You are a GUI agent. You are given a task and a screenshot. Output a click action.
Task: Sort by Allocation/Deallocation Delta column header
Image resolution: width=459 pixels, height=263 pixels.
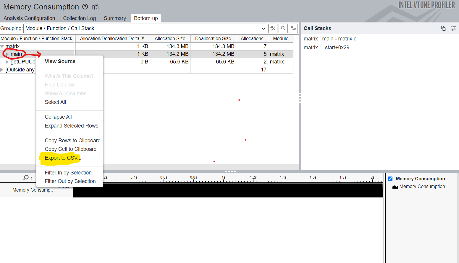point(112,38)
